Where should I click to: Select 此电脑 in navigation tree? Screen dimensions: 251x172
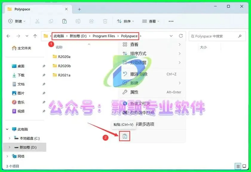(x=20, y=129)
